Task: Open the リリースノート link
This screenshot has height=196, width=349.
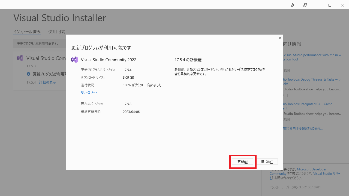Action: pos(89,93)
